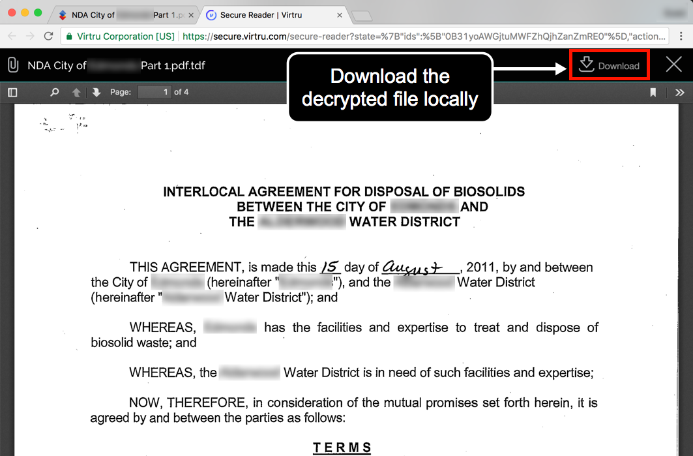Click the paperclip attachment icon
693x456 pixels.
[x=12, y=65]
